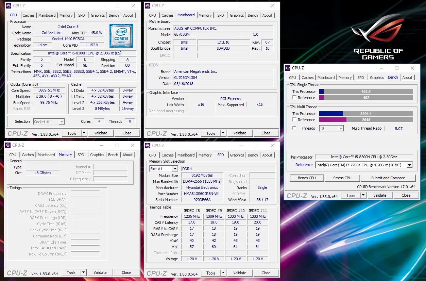Expand Tools dropdown arrow in Memory window

[x=83, y=272]
